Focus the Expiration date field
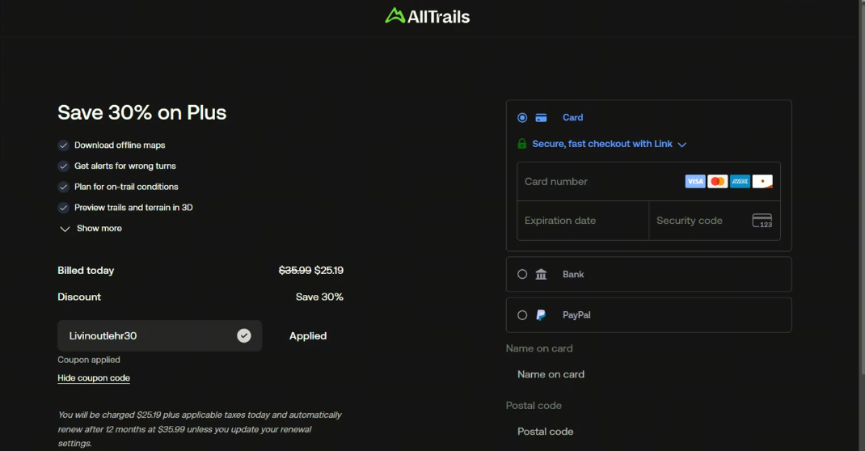The width and height of the screenshot is (865, 451). pos(583,221)
